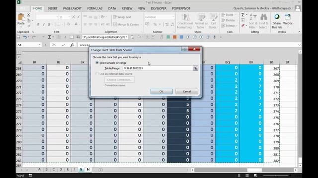
Task: Click the Font Color letter A icon
Action: coord(76,24)
